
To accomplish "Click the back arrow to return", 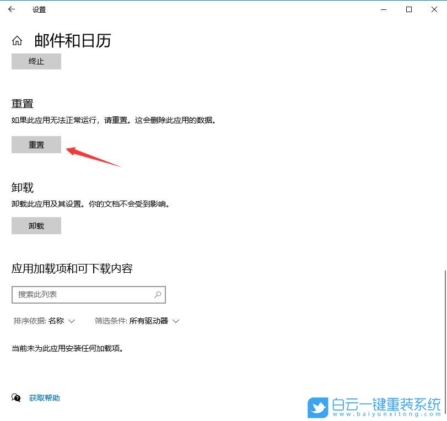I will tap(11, 9).
